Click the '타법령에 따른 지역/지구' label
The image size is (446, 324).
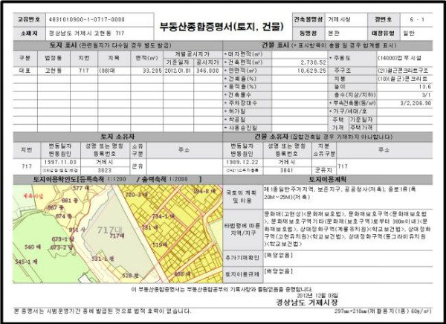[242, 230]
